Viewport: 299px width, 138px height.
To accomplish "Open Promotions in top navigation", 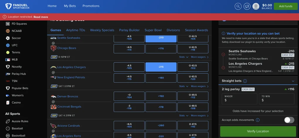I will click(x=91, y=6).
